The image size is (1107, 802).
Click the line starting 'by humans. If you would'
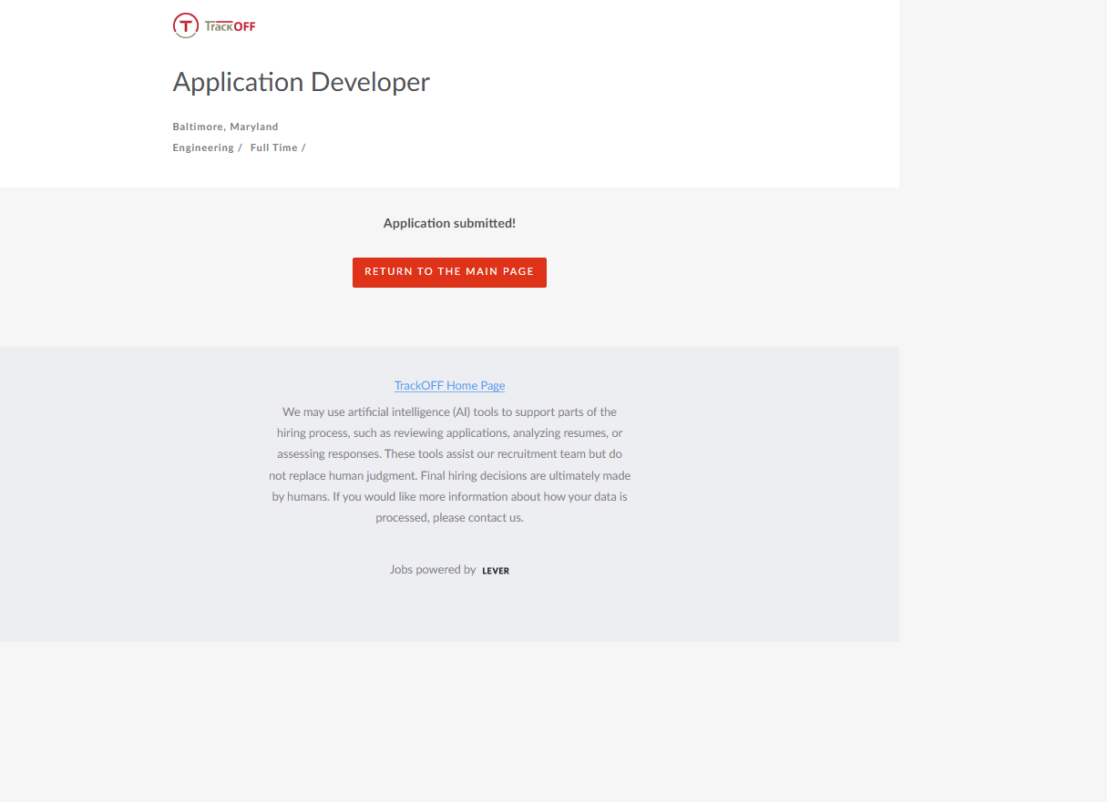pos(449,497)
